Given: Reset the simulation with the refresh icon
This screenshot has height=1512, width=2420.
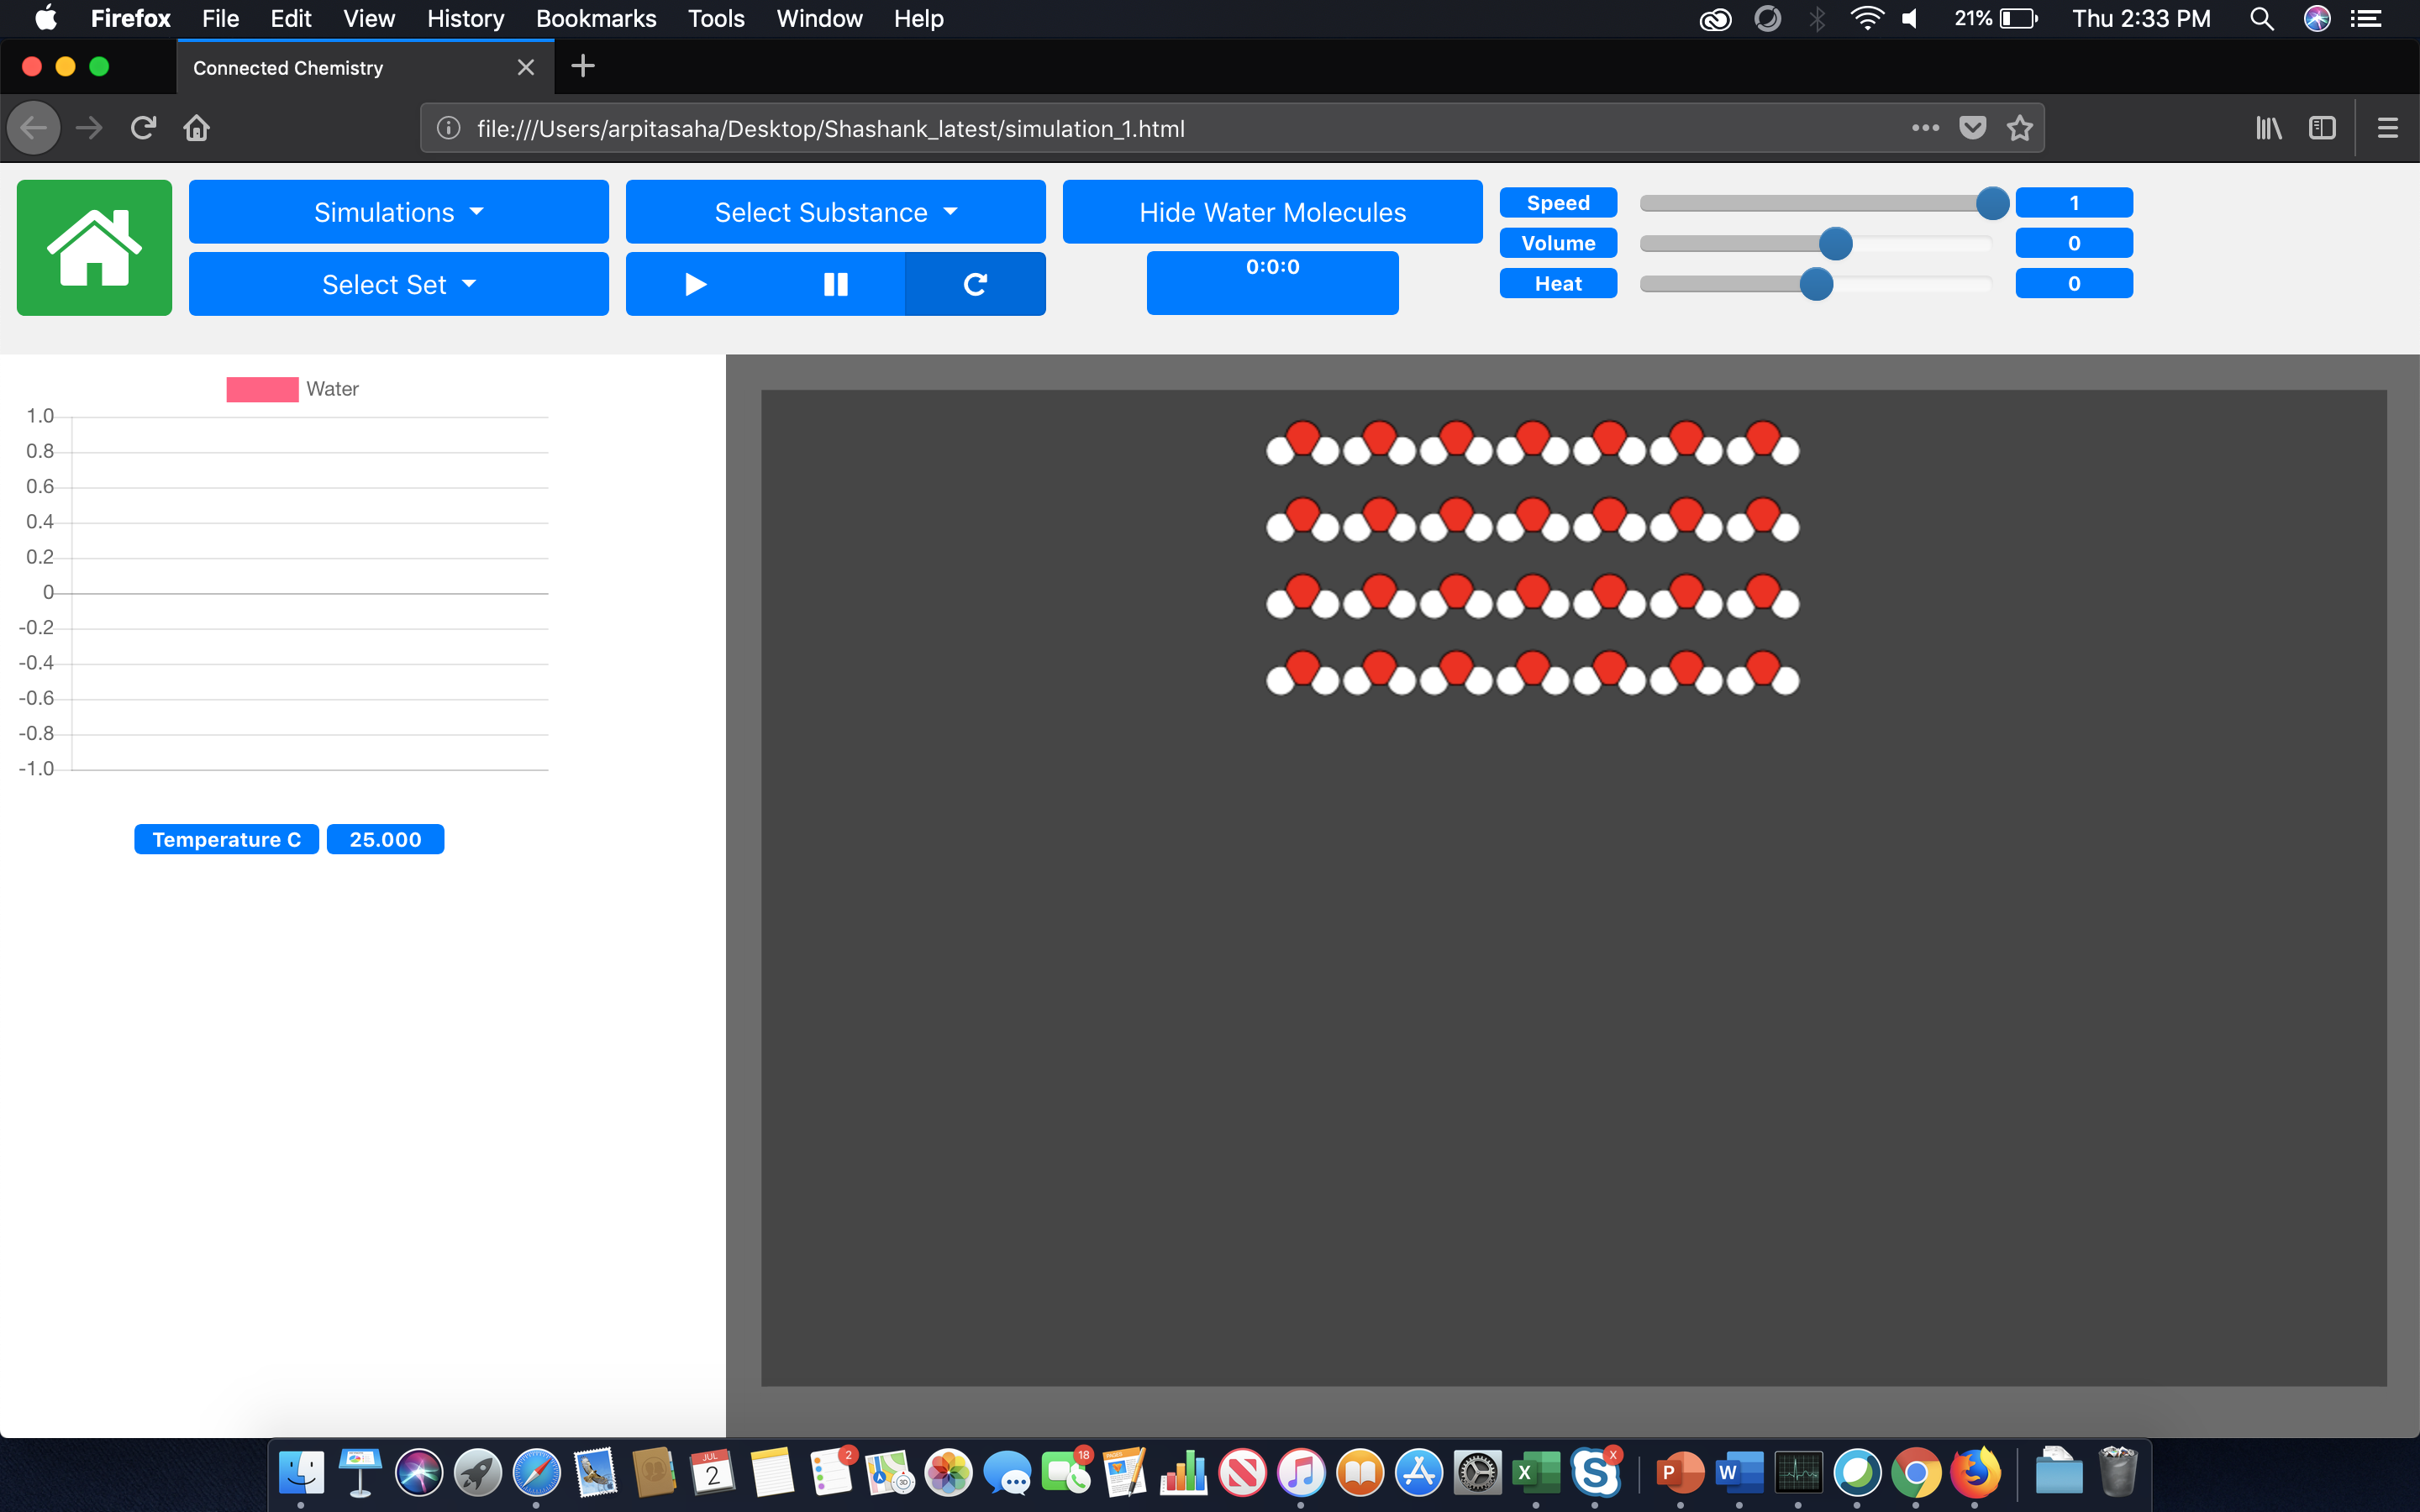Looking at the screenshot, I should coord(975,284).
